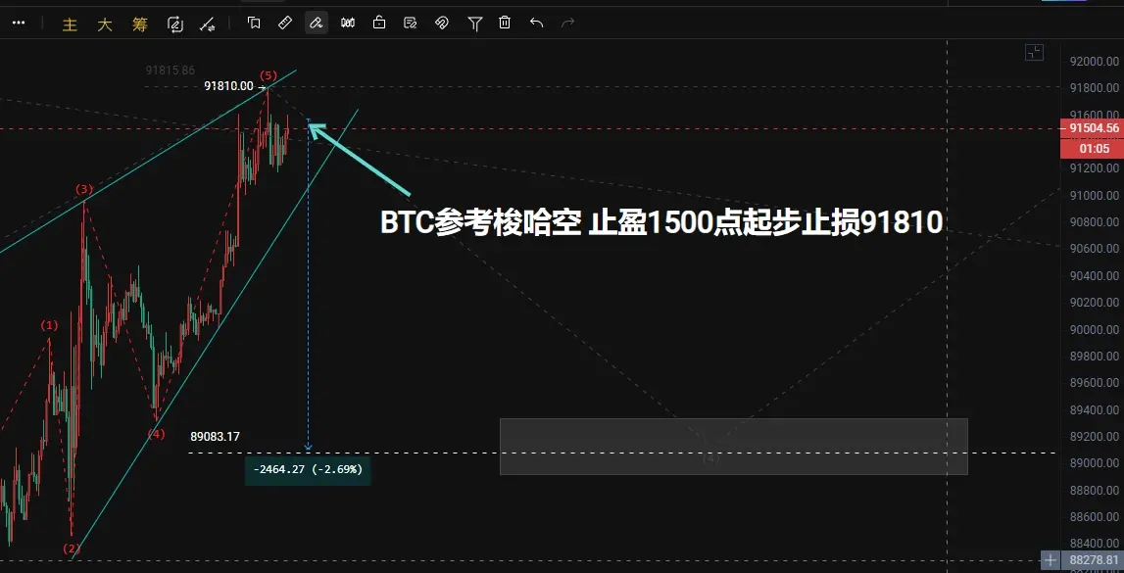Select the gray target rectangle zone
Image resolution: width=1124 pixels, height=573 pixels.
733,447
